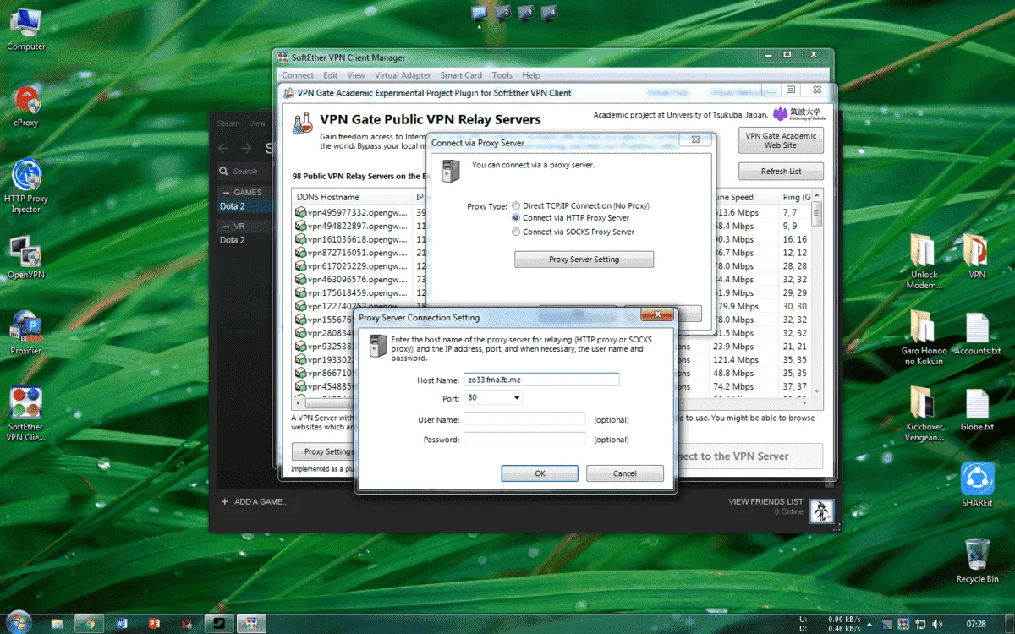This screenshot has height=634, width=1015.
Task: Launch the eProxy desktop shortcut
Action: pos(25,105)
